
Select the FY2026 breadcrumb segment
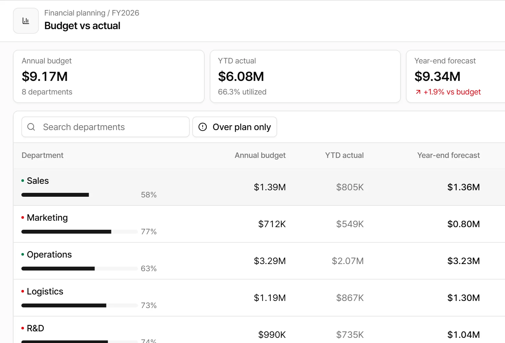tap(126, 13)
